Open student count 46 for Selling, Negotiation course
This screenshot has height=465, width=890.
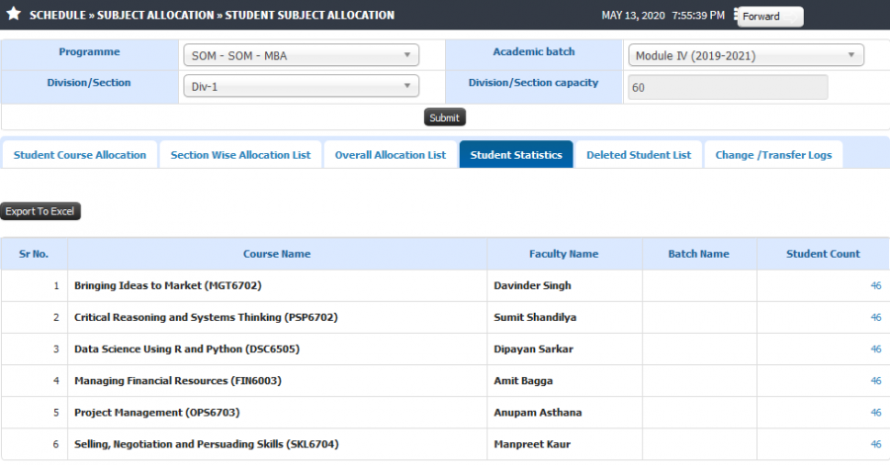click(x=876, y=444)
